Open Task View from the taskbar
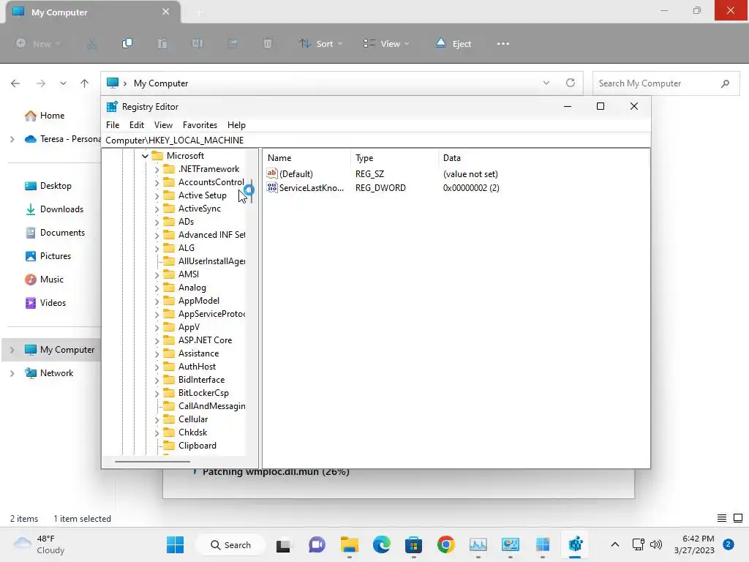The image size is (749, 562). pos(283,544)
